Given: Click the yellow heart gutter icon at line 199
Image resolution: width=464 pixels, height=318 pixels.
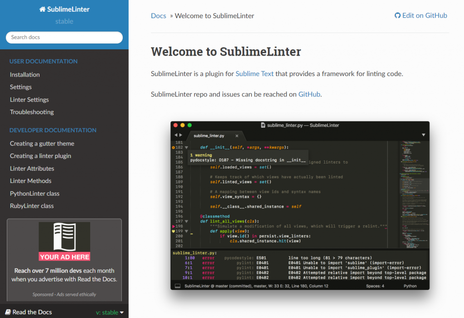Looking at the screenshot, I should [x=173, y=231].
